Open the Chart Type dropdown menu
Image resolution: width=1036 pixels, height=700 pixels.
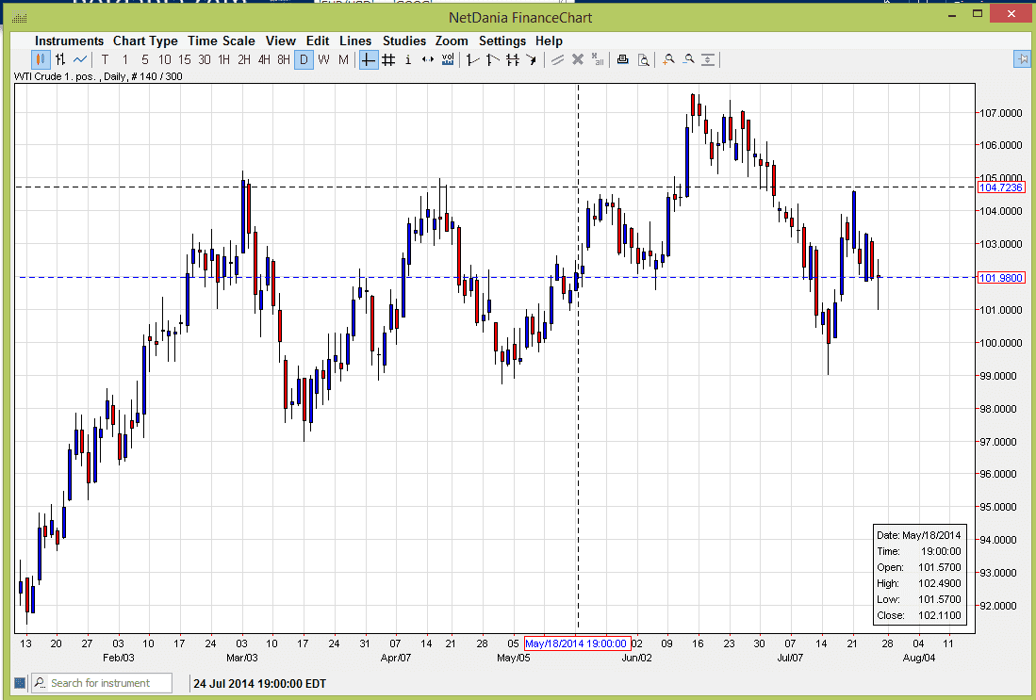145,41
